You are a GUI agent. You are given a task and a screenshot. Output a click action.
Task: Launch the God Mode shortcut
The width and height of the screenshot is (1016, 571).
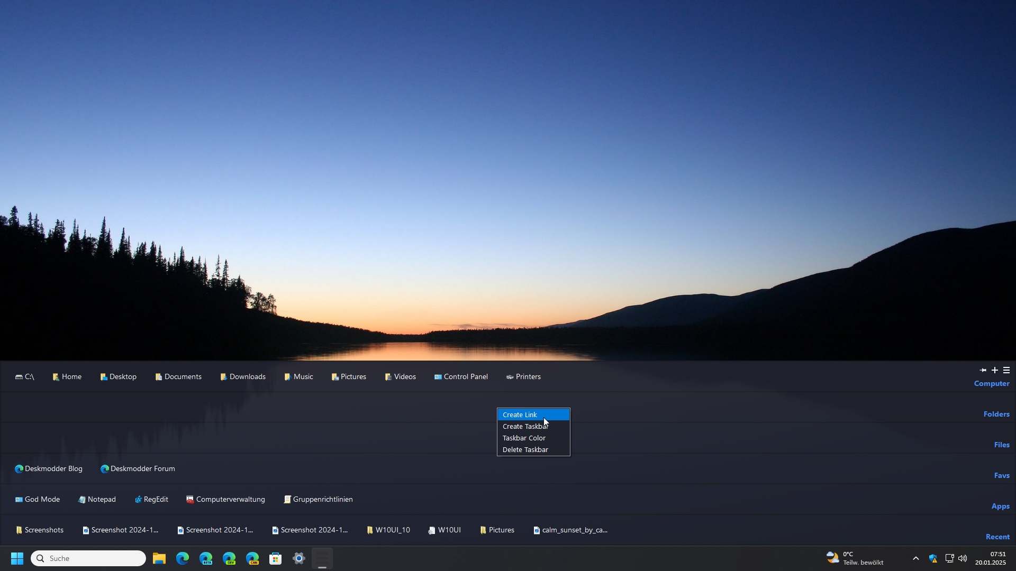(37, 500)
